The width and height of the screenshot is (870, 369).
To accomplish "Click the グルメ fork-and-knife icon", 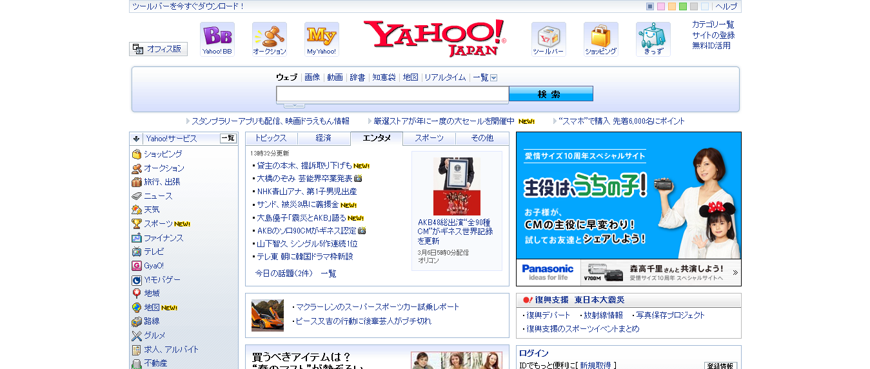I will pos(137,335).
